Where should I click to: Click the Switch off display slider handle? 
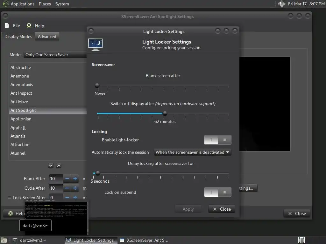[165, 113]
